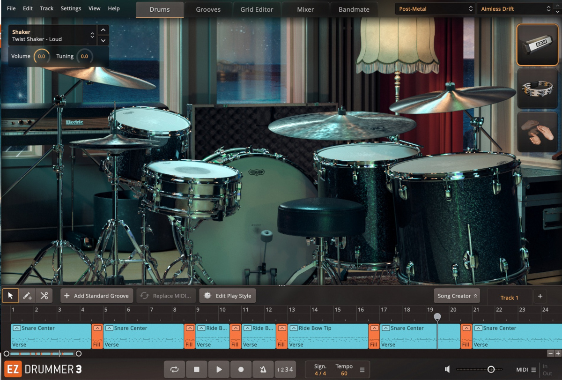The width and height of the screenshot is (562, 380).
Task: Switch to the Mixer tab
Action: pos(305,9)
